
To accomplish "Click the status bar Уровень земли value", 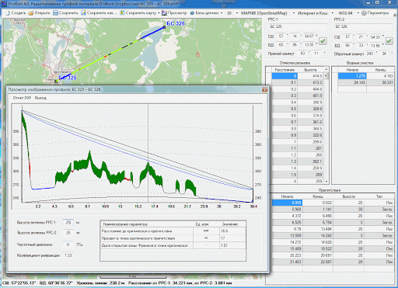I will pyautogui.click(x=100, y=283).
